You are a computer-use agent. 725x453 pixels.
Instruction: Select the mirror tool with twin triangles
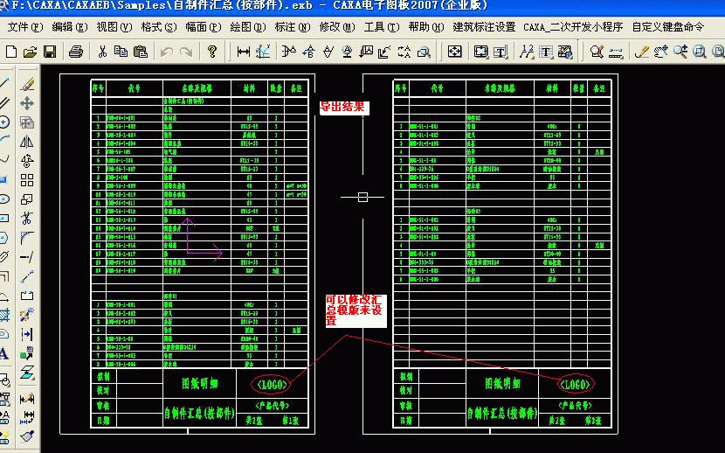click(27, 142)
